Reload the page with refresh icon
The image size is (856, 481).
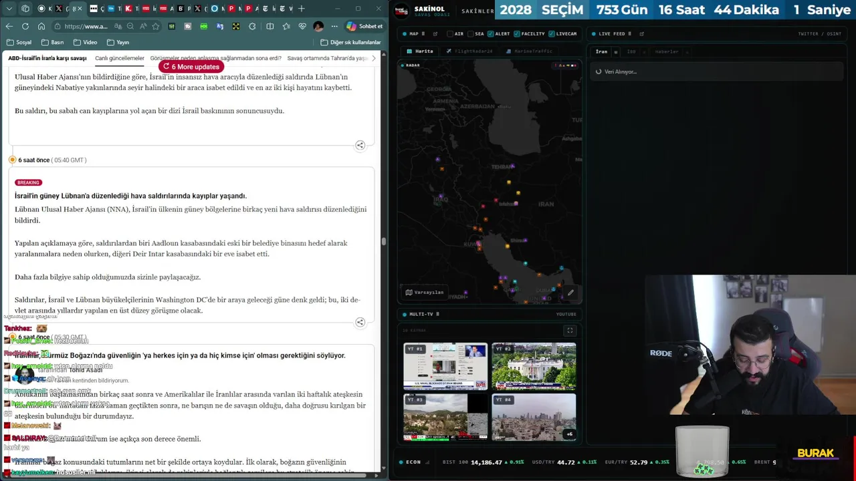click(x=25, y=26)
